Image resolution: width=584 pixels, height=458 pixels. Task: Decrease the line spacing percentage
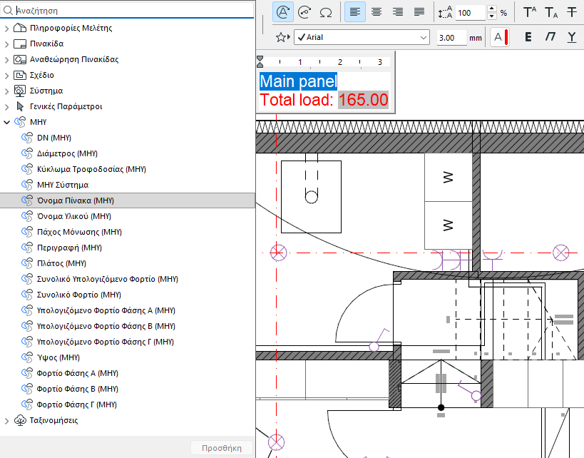pyautogui.click(x=492, y=16)
